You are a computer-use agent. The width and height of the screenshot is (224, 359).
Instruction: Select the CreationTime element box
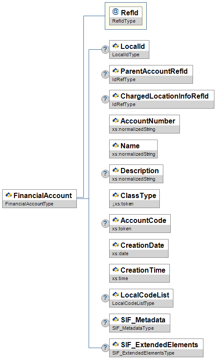tap(139, 273)
